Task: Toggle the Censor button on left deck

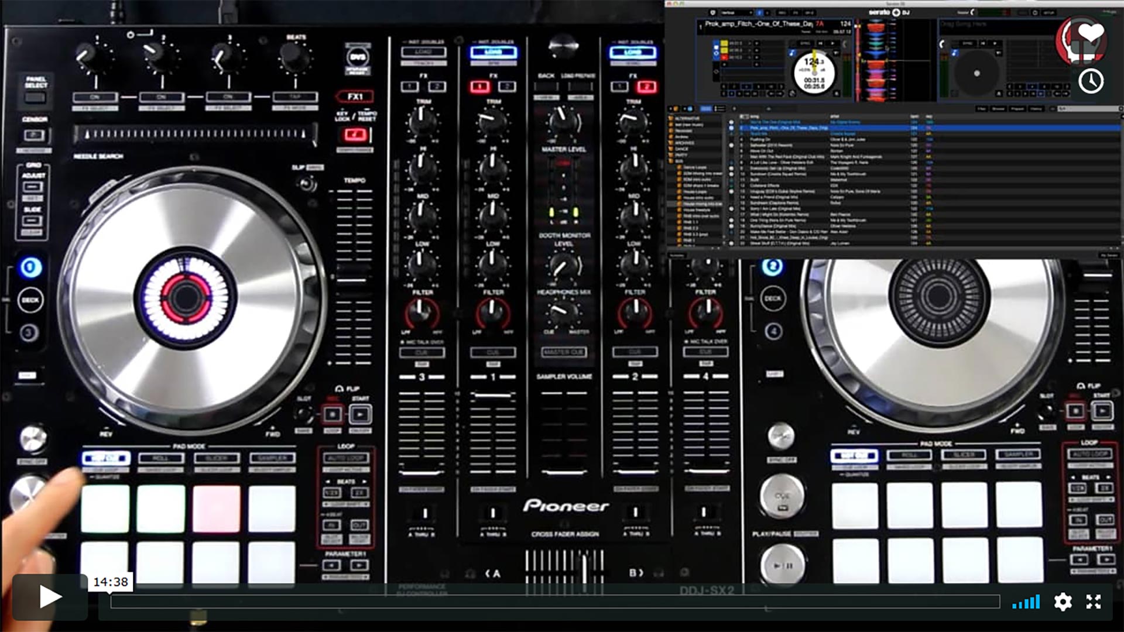Action: tap(35, 136)
